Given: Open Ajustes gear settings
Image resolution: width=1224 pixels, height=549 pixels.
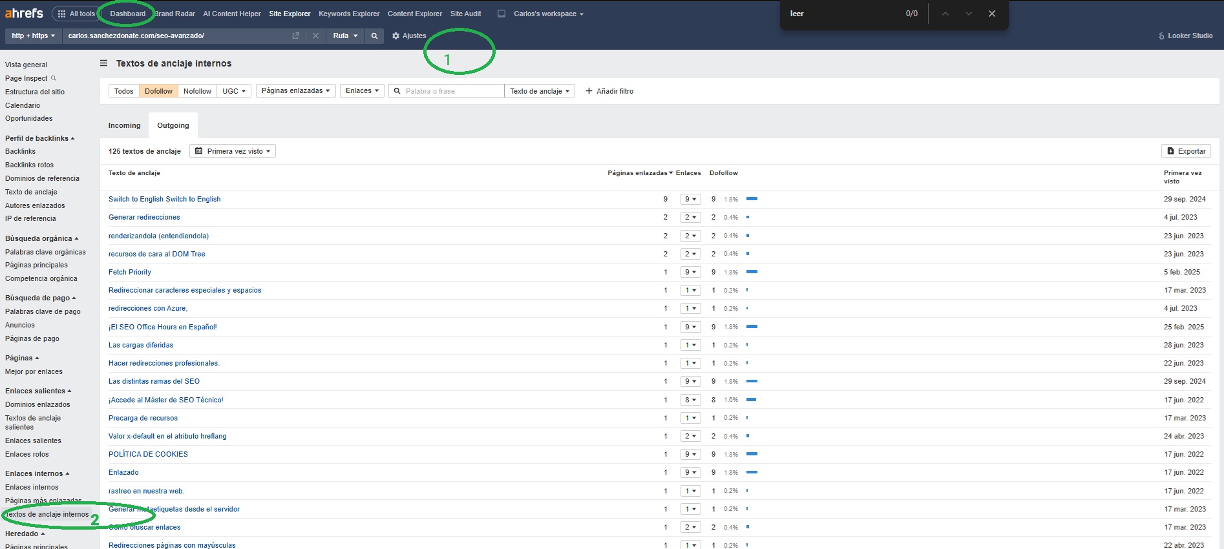Looking at the screenshot, I should pyautogui.click(x=409, y=36).
